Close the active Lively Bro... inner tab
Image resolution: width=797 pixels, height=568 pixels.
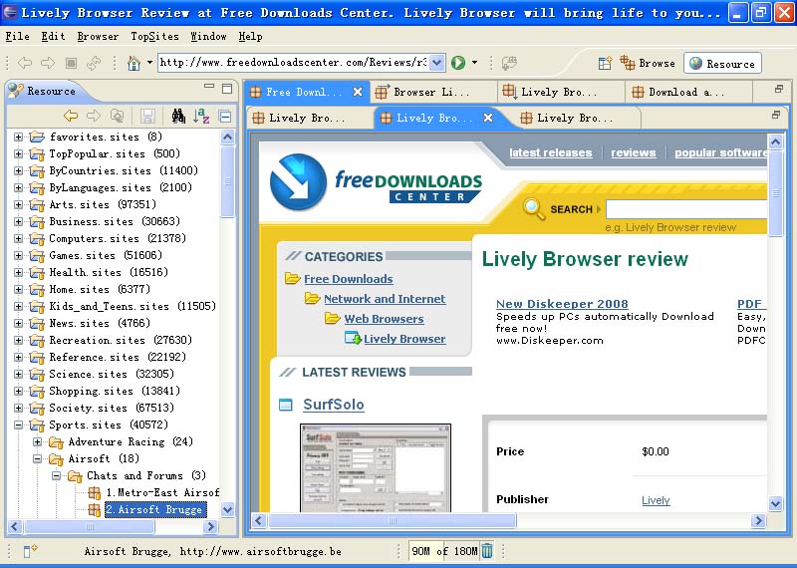(488, 118)
